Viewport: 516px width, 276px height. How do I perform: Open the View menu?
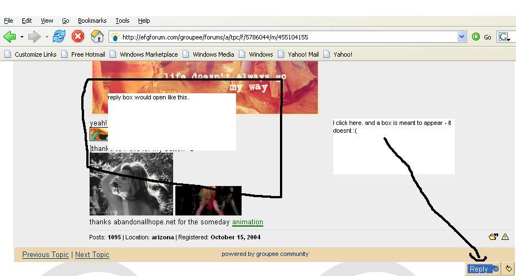pyautogui.click(x=47, y=21)
